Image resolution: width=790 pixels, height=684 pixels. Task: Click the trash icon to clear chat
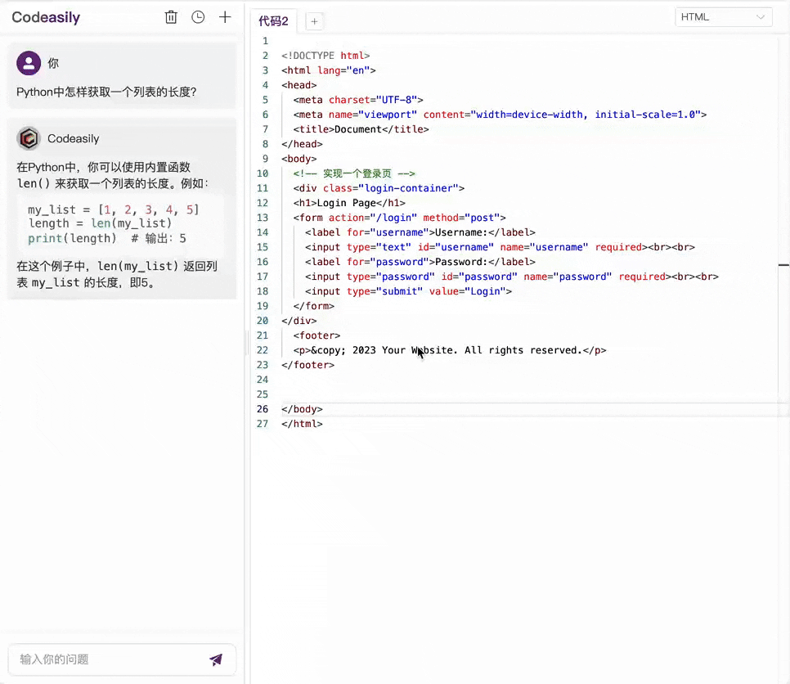tap(171, 16)
